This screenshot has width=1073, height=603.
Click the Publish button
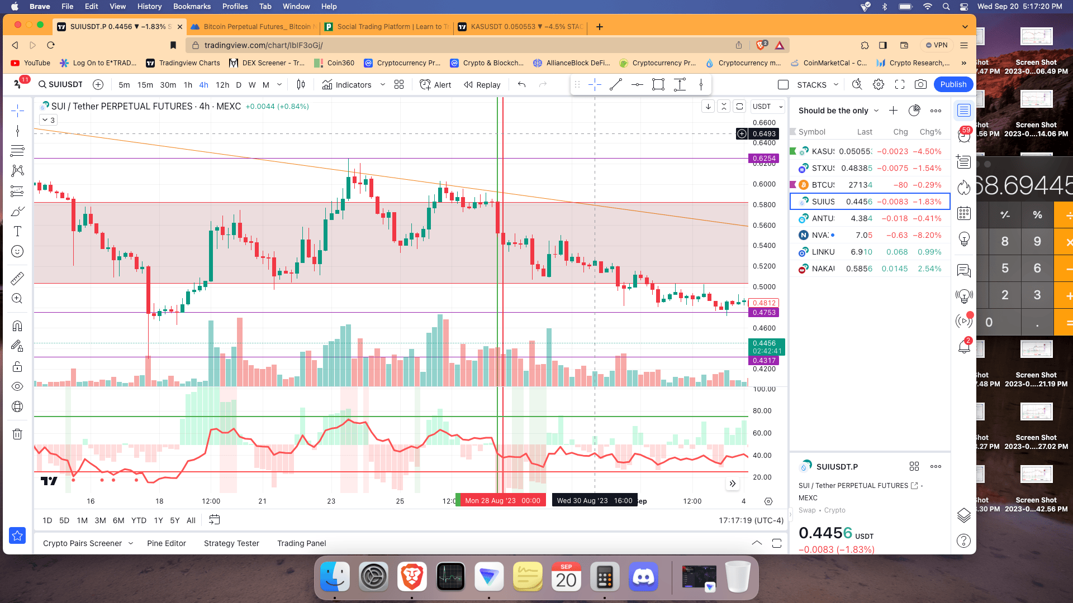[x=953, y=84]
